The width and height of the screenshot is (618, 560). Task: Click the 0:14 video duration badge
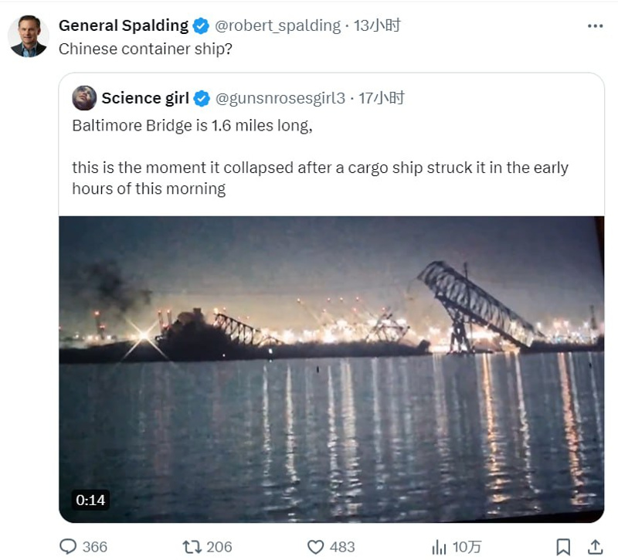click(x=90, y=500)
